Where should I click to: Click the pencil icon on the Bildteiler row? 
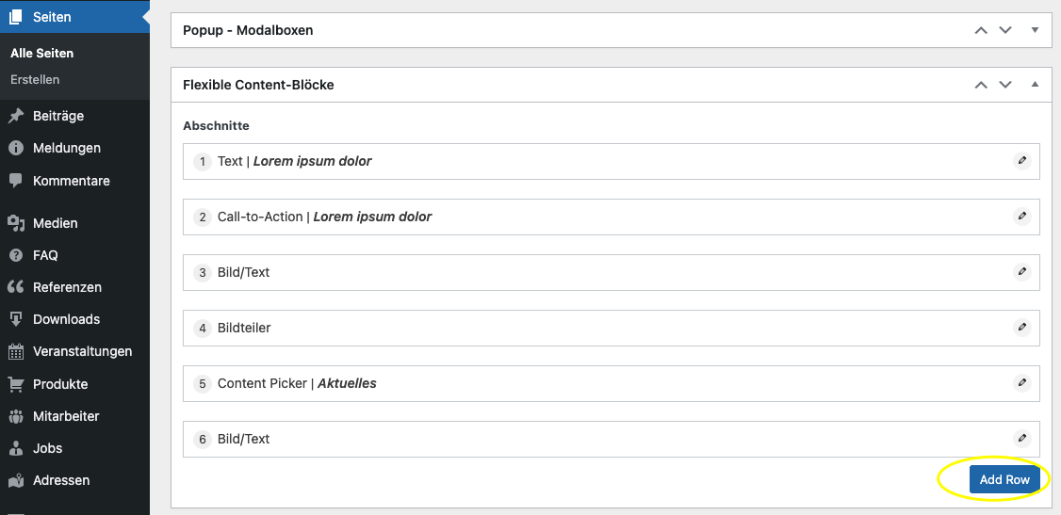(x=1021, y=328)
